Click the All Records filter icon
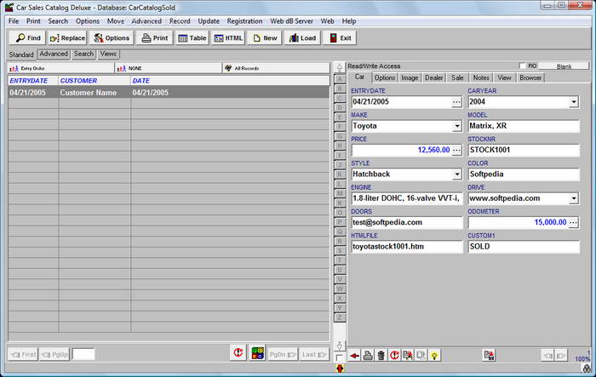Image resolution: width=596 pixels, height=377 pixels. click(x=228, y=68)
